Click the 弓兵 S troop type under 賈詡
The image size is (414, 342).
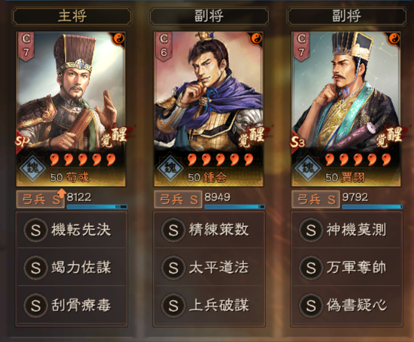[x=316, y=199]
